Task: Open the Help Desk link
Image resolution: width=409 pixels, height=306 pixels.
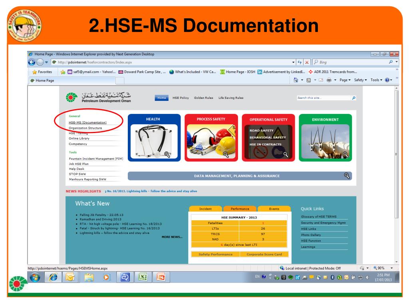Action: [x=77, y=169]
